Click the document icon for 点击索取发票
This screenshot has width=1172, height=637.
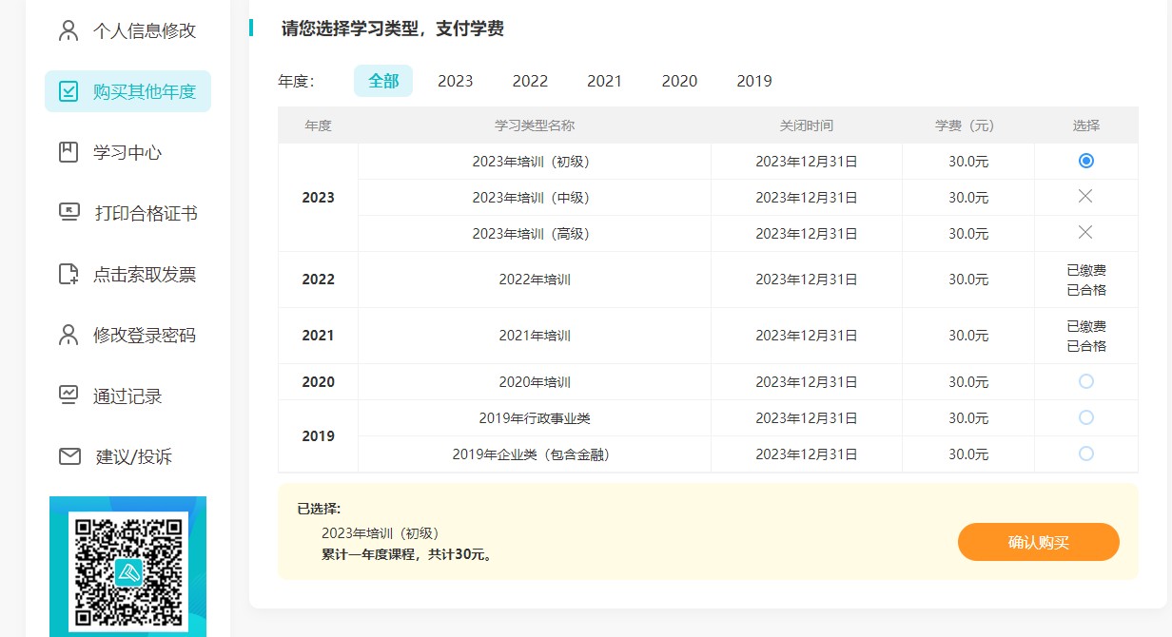point(68,274)
